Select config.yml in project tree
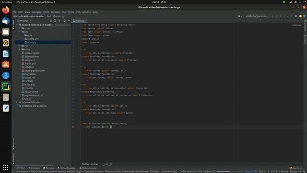Viewport: 307px width, 173px height. point(31,39)
